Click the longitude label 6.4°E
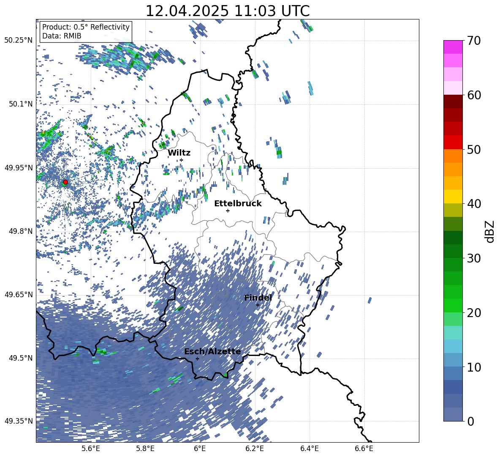Screen dimensions: 500x457 [309, 449]
